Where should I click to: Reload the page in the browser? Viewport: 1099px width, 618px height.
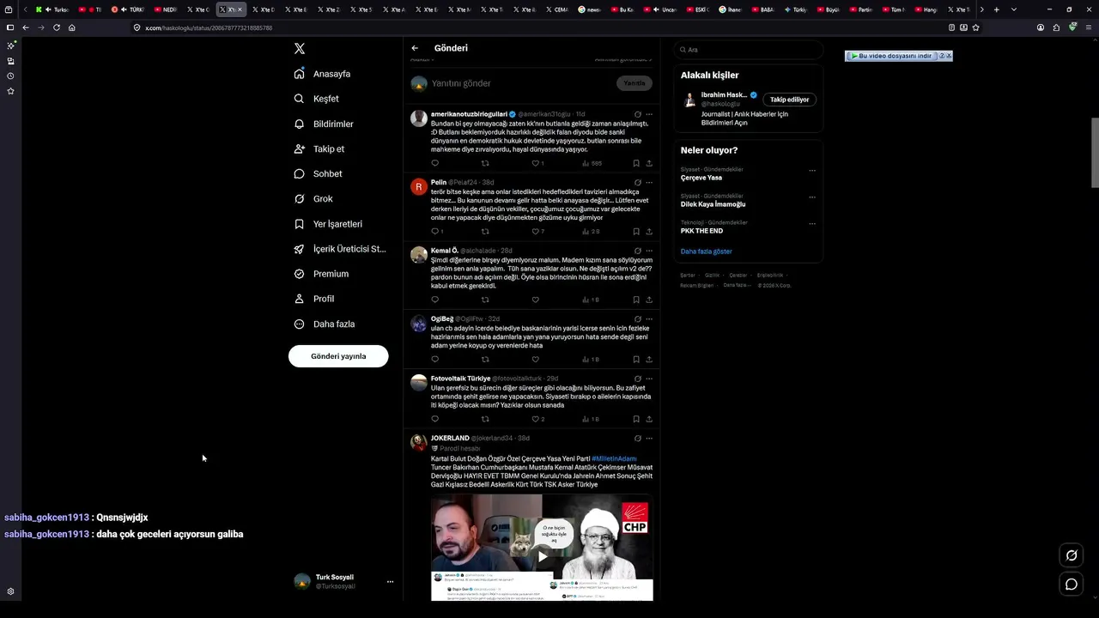click(x=57, y=27)
